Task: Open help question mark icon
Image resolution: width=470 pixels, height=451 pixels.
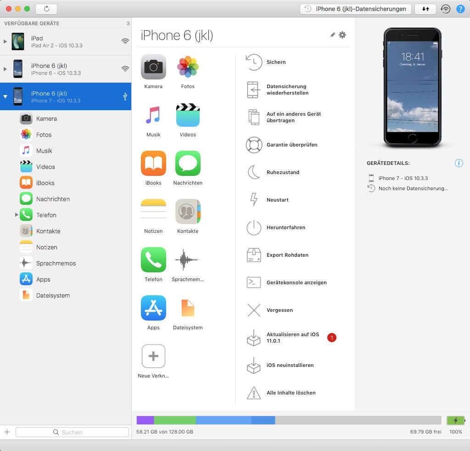Action: click(x=460, y=9)
